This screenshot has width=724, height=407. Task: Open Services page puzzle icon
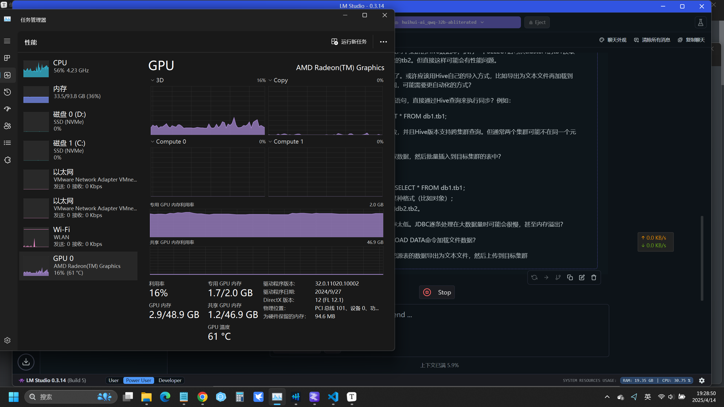click(x=7, y=160)
